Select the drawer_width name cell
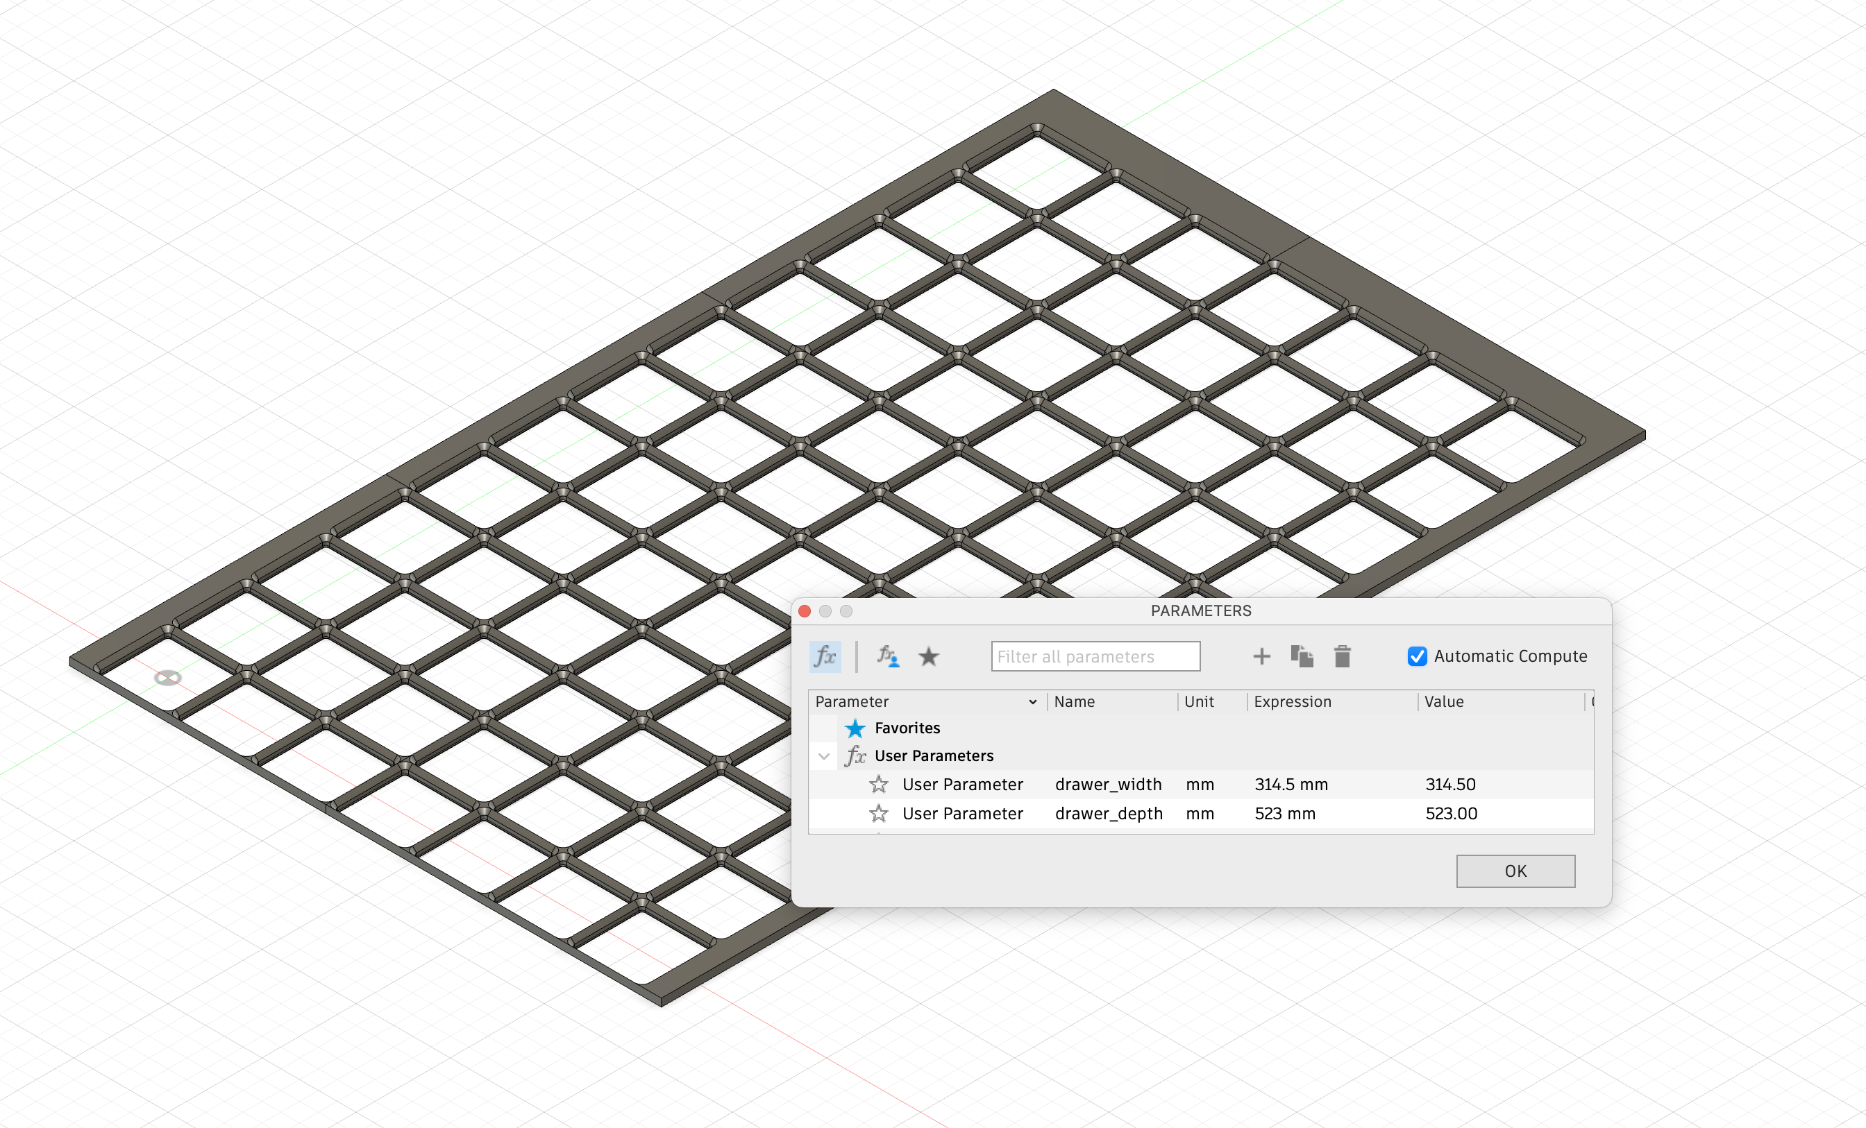 1108,785
